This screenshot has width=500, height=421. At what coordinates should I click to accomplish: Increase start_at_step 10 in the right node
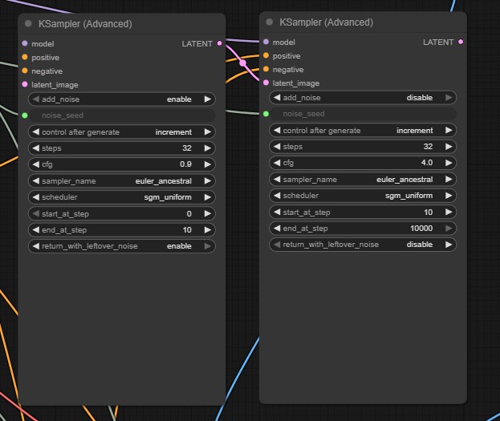[x=449, y=212]
